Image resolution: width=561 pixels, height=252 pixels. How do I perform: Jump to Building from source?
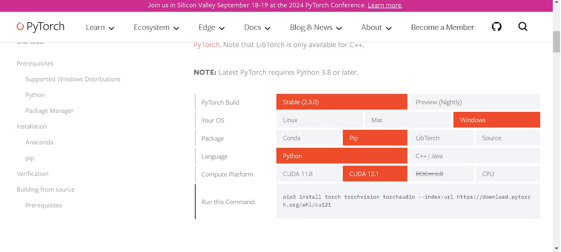(46, 190)
